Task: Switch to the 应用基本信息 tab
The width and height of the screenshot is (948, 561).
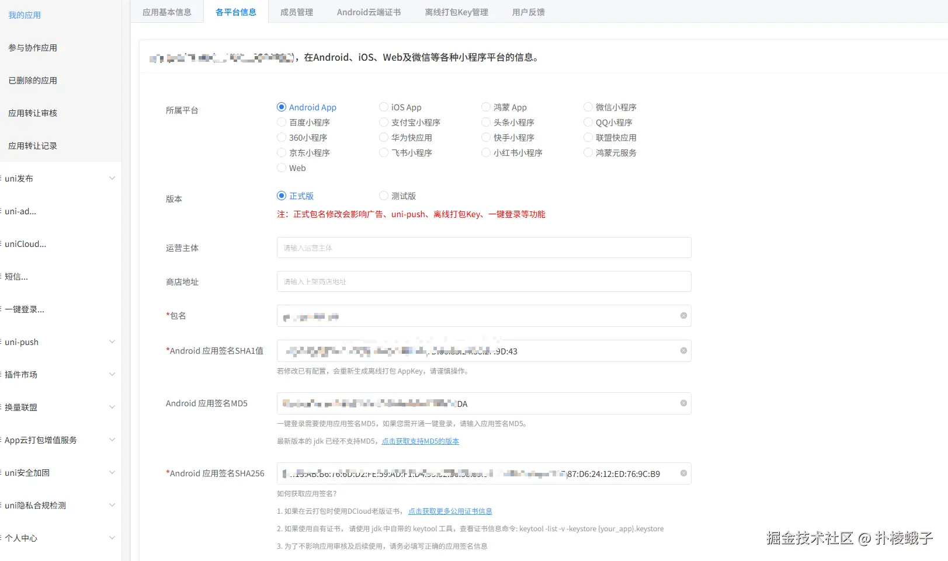Action: pyautogui.click(x=167, y=12)
